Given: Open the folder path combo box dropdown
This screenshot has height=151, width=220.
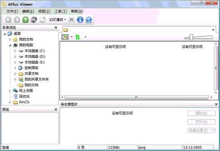Looking at the screenshot, I should pos(213,30).
